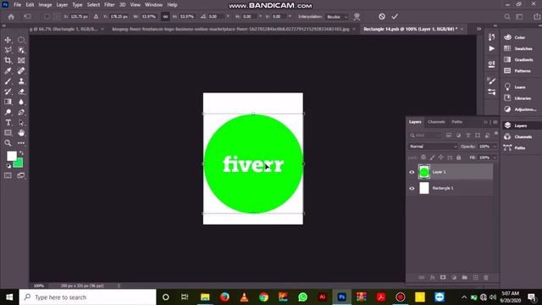Open the File menu

point(17,5)
